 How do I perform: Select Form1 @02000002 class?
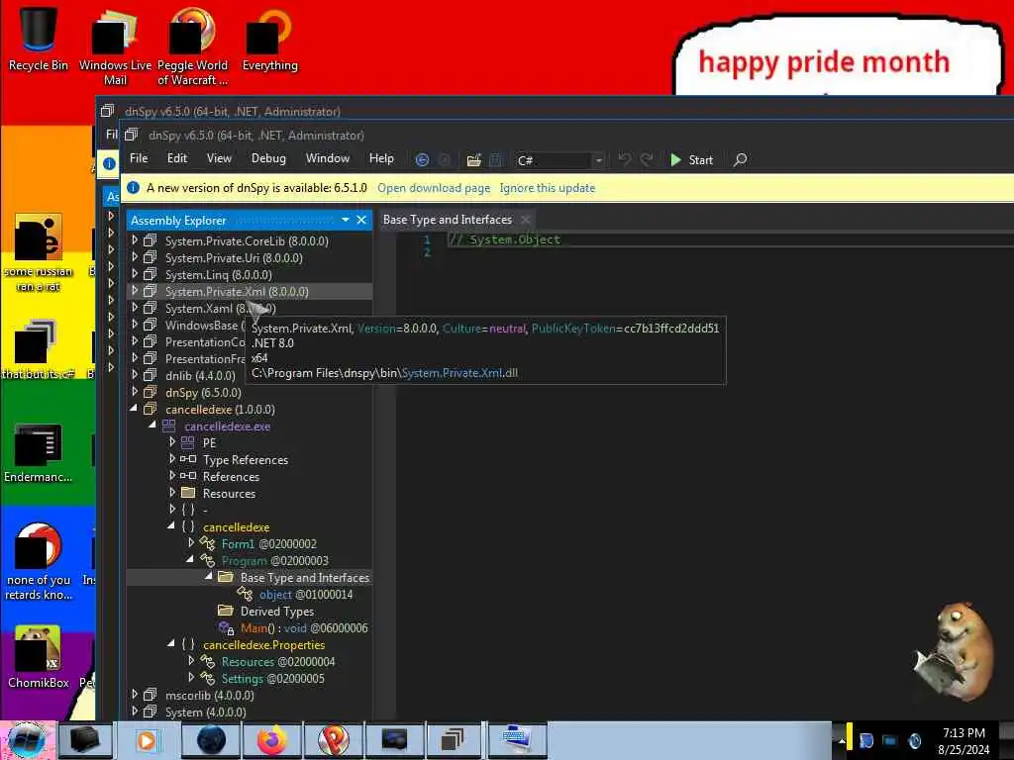[x=268, y=544]
